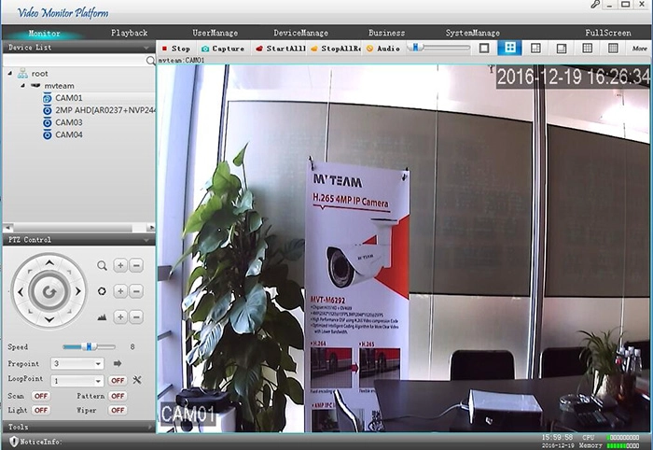The image size is (653, 450).
Task: Adjust the audio volume slider
Action: tap(438, 48)
